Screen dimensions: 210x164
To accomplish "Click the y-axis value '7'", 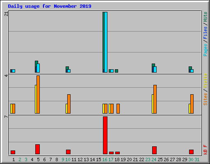I will (x=6, y=116).
